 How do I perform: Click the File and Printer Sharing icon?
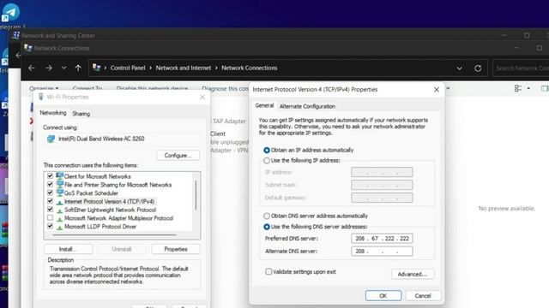point(60,184)
